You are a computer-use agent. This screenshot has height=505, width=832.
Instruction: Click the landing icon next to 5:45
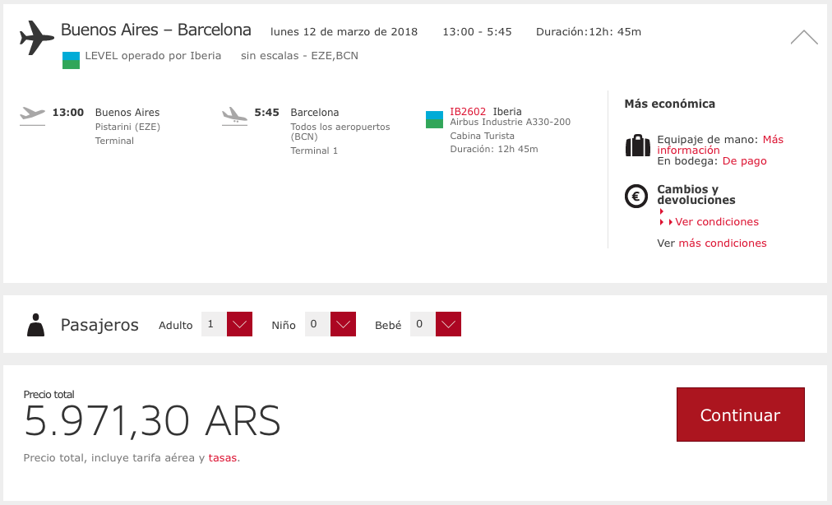tap(234, 116)
